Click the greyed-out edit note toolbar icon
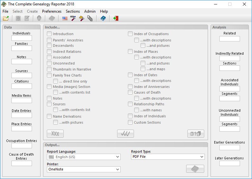252x179 pixels. (x=27, y=18)
